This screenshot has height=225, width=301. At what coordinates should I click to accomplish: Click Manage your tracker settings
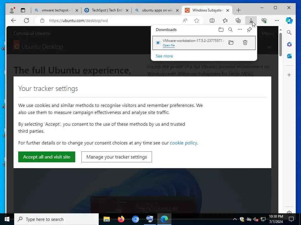pyautogui.click(x=116, y=157)
